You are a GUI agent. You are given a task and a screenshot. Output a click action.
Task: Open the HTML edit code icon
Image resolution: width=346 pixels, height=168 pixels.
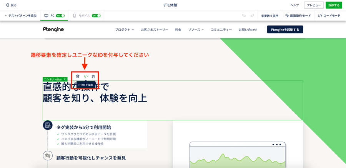tap(86, 76)
